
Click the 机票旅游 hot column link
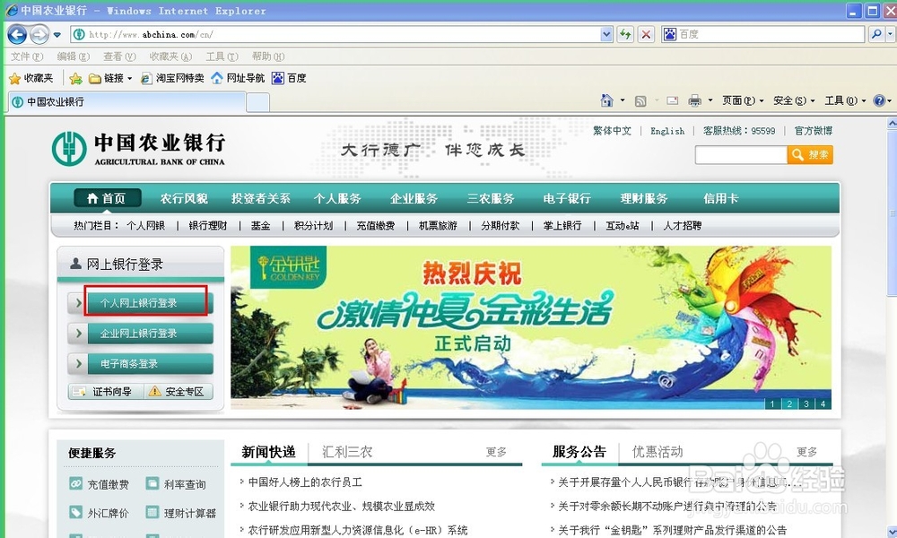439,226
